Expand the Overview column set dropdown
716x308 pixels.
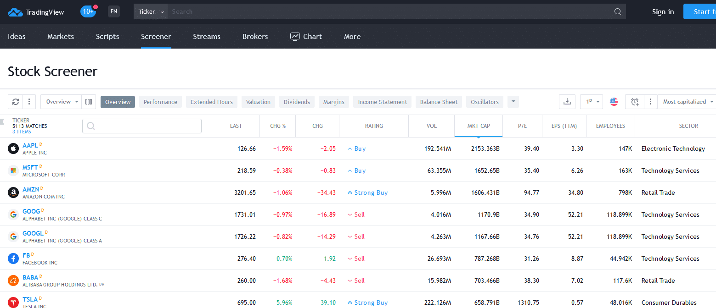62,102
